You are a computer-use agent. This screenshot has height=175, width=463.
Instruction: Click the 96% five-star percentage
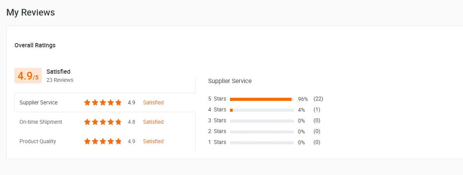[302, 99]
